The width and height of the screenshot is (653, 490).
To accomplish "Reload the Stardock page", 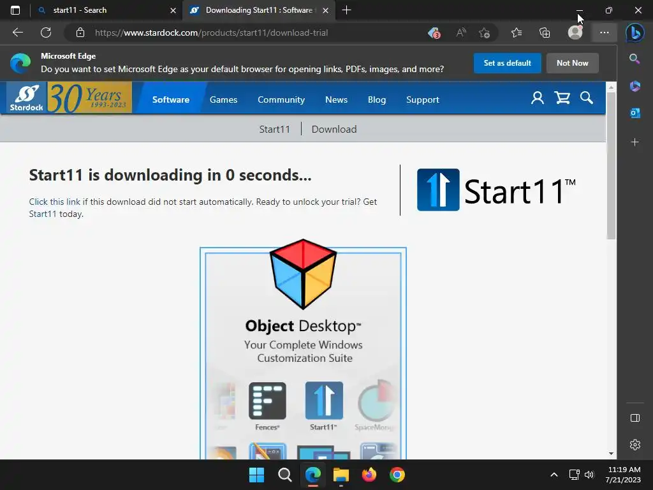I will (46, 33).
